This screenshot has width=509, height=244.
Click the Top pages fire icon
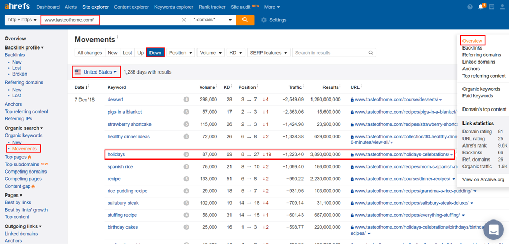click(x=30, y=157)
